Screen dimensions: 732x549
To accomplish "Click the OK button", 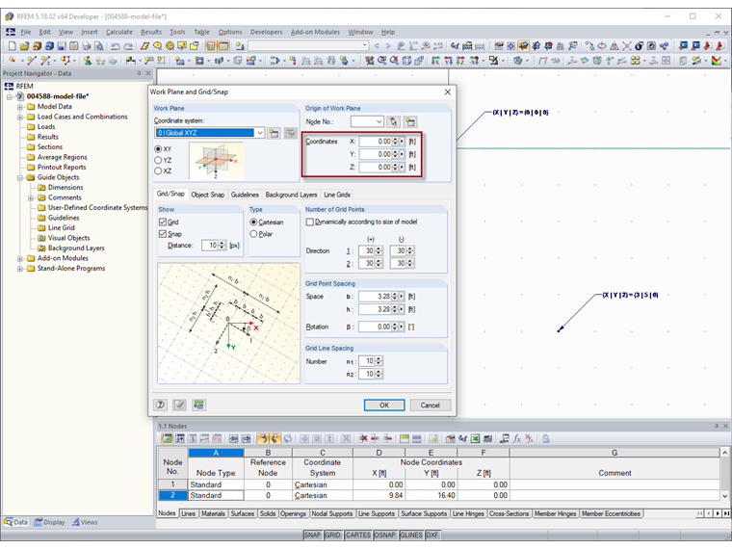I will pyautogui.click(x=384, y=405).
